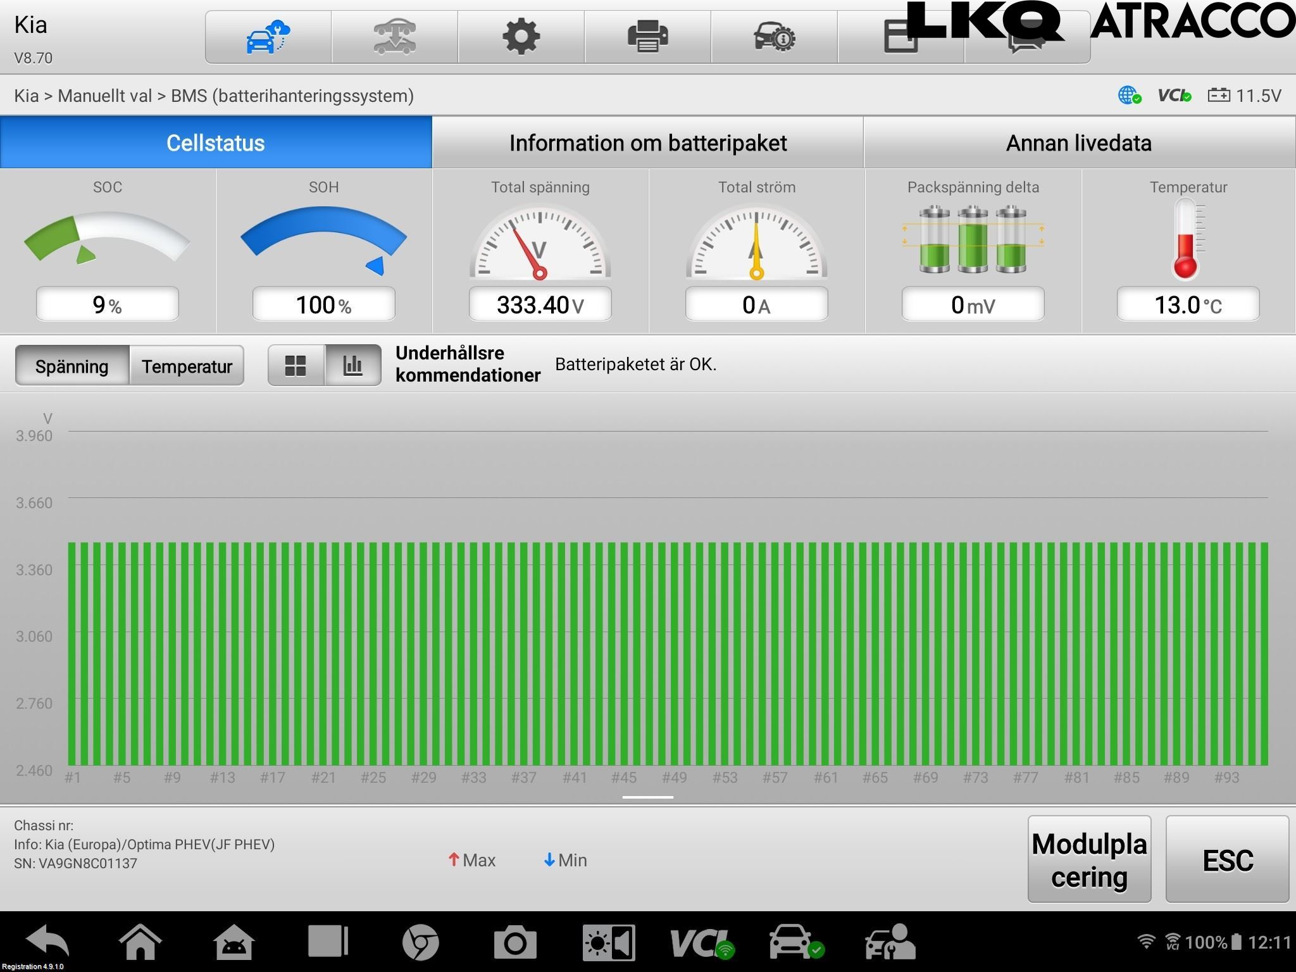Image resolution: width=1296 pixels, height=972 pixels.
Task: Open settings gear in top toolbar
Action: click(521, 37)
